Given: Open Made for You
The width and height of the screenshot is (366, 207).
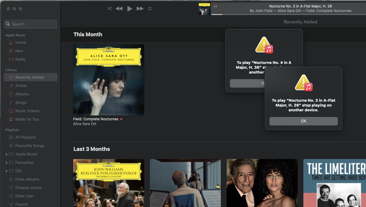Looking at the screenshot, I should coord(31,119).
